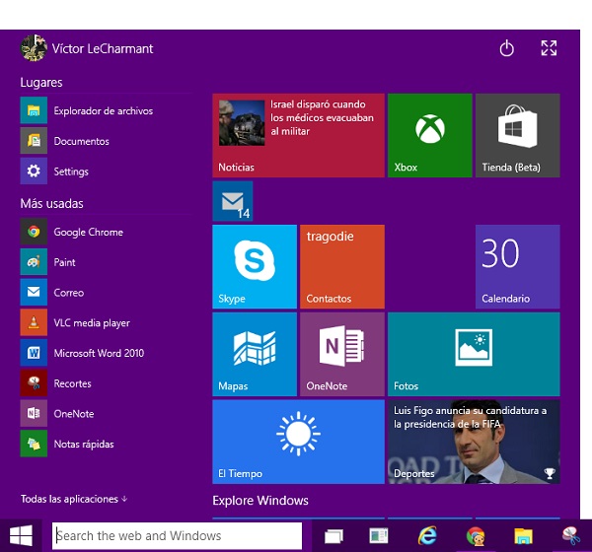
Task: Open File Explorer from the taskbar
Action: (x=523, y=536)
